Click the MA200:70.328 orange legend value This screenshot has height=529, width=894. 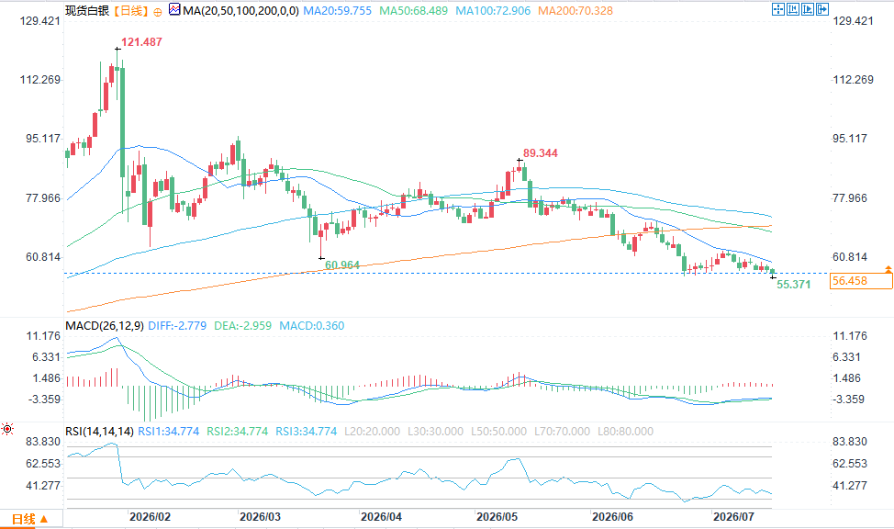coord(576,11)
